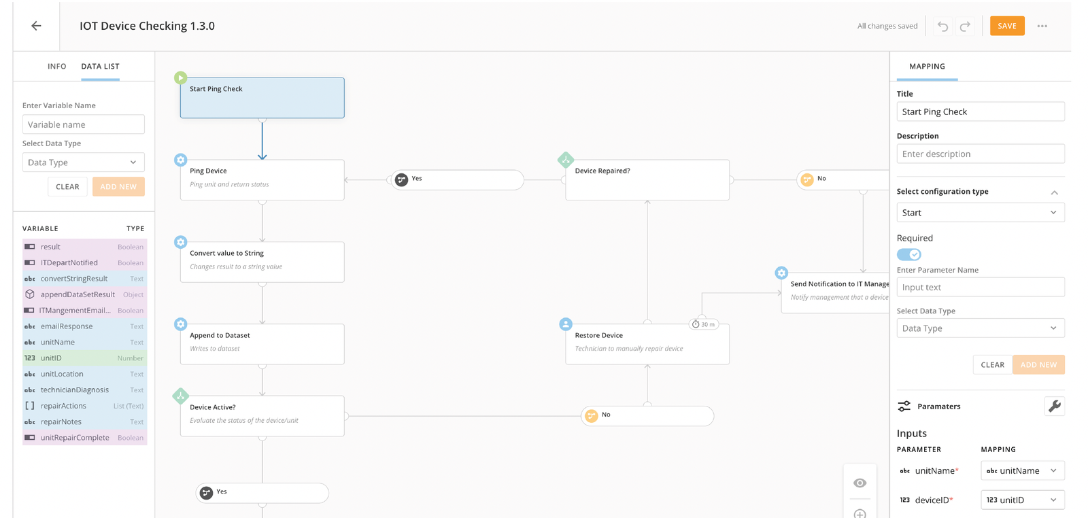1088x518 pixels.
Task: Select the Ping Device node
Action: coord(262,180)
